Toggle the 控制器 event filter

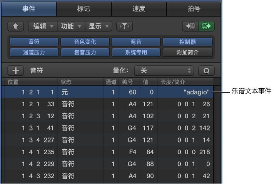pyautogui.click(x=187, y=42)
